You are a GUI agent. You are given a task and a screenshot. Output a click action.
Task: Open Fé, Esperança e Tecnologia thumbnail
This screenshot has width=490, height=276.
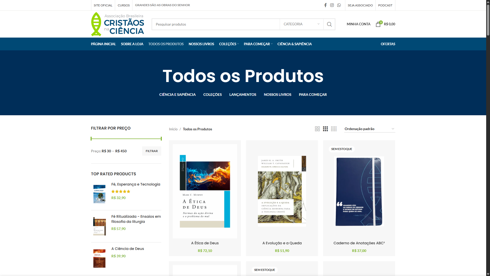click(100, 194)
